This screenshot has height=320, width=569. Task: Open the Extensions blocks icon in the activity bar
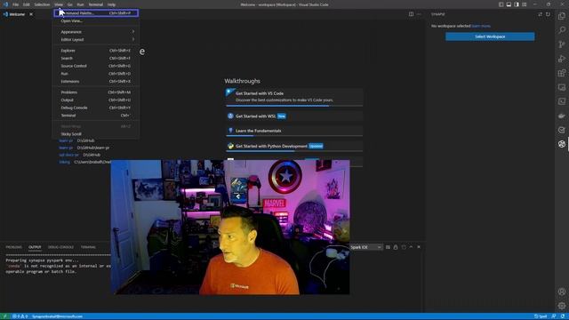(562, 73)
